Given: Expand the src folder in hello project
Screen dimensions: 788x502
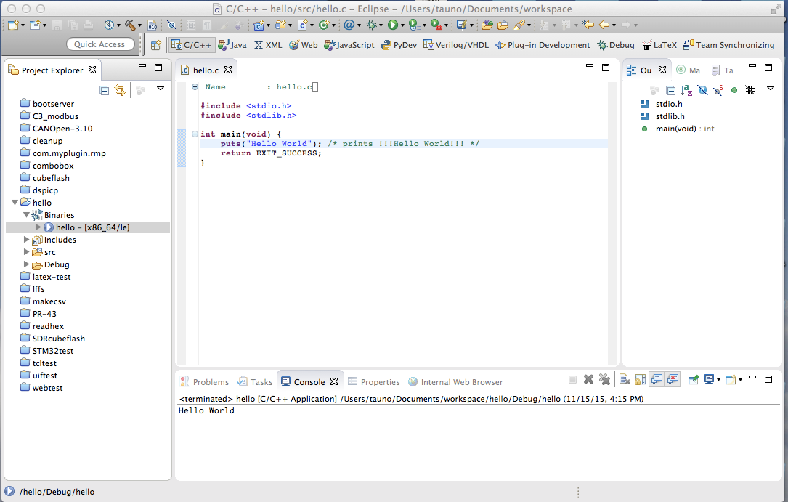Looking at the screenshot, I should [27, 252].
